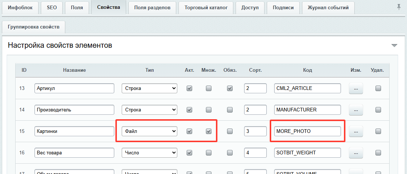407x174 pixels.
Task: Click ID value 15 in the table
Action: pos(22,131)
